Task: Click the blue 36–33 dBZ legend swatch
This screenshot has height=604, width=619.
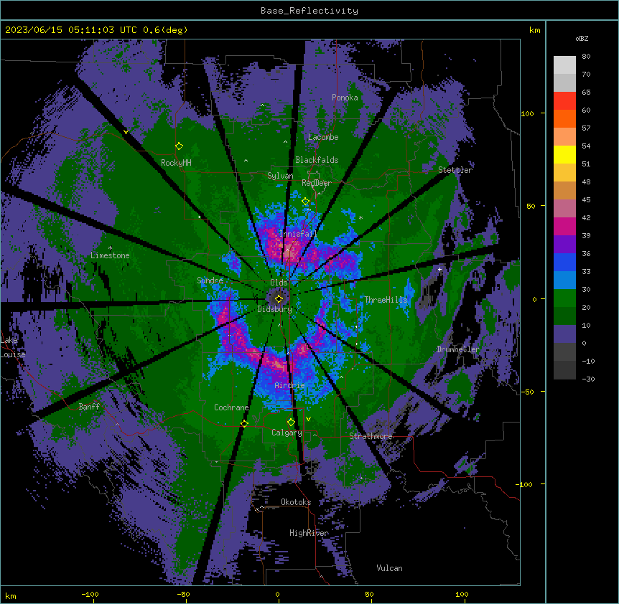Action: 564,263
